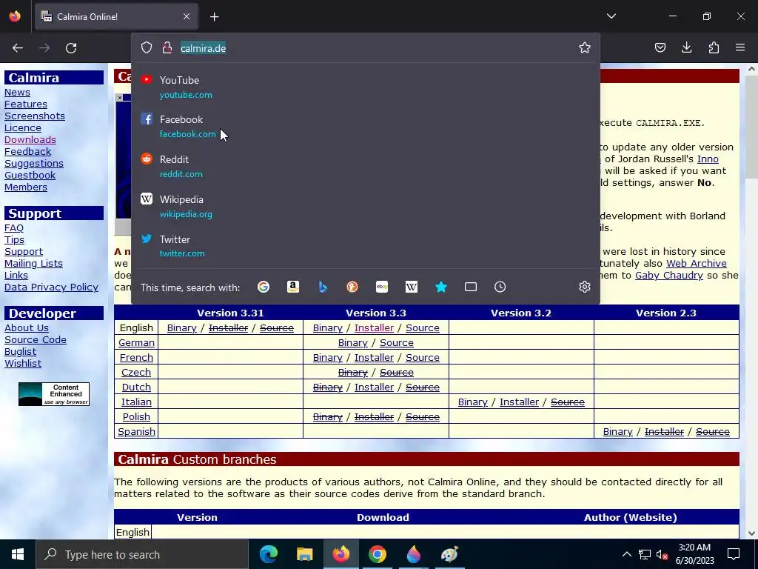The image size is (758, 569).
Task: Click the Type here to search box
Action: click(x=142, y=554)
